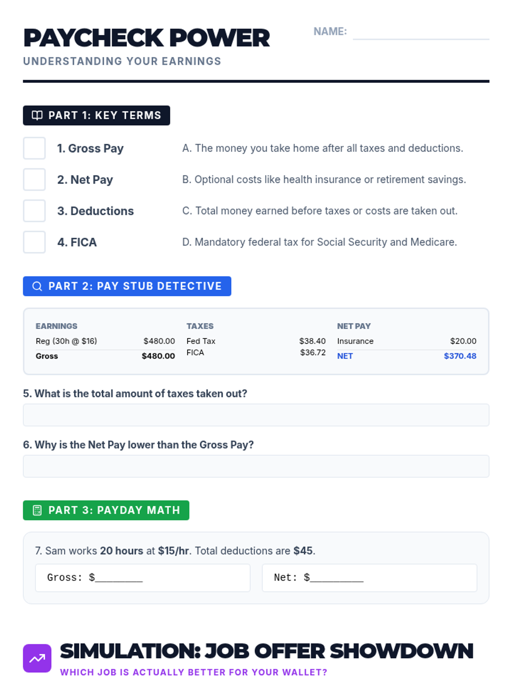
Task: Click answer field for total taxes question
Action: 256,415
